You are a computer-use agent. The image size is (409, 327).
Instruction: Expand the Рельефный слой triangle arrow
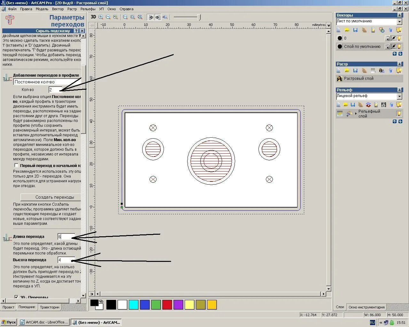click(x=356, y=114)
